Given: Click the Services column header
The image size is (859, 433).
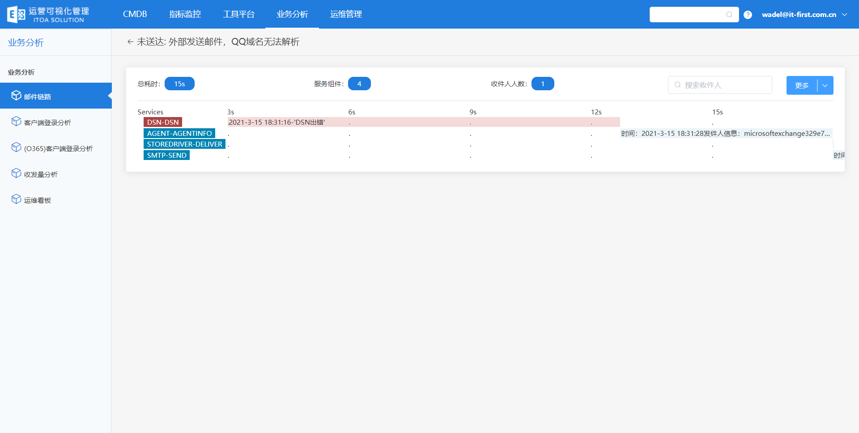Looking at the screenshot, I should pos(150,112).
